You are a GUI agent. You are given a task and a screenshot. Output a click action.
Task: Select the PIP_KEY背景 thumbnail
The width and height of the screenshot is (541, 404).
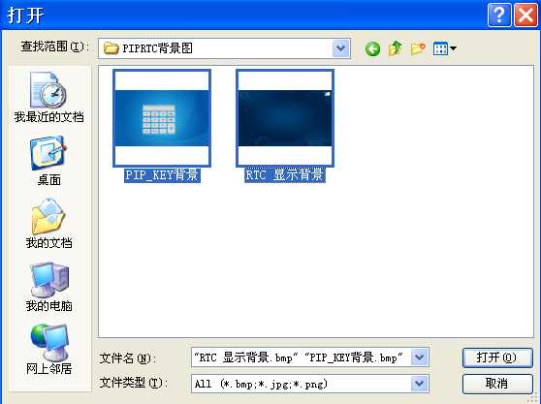[162, 118]
